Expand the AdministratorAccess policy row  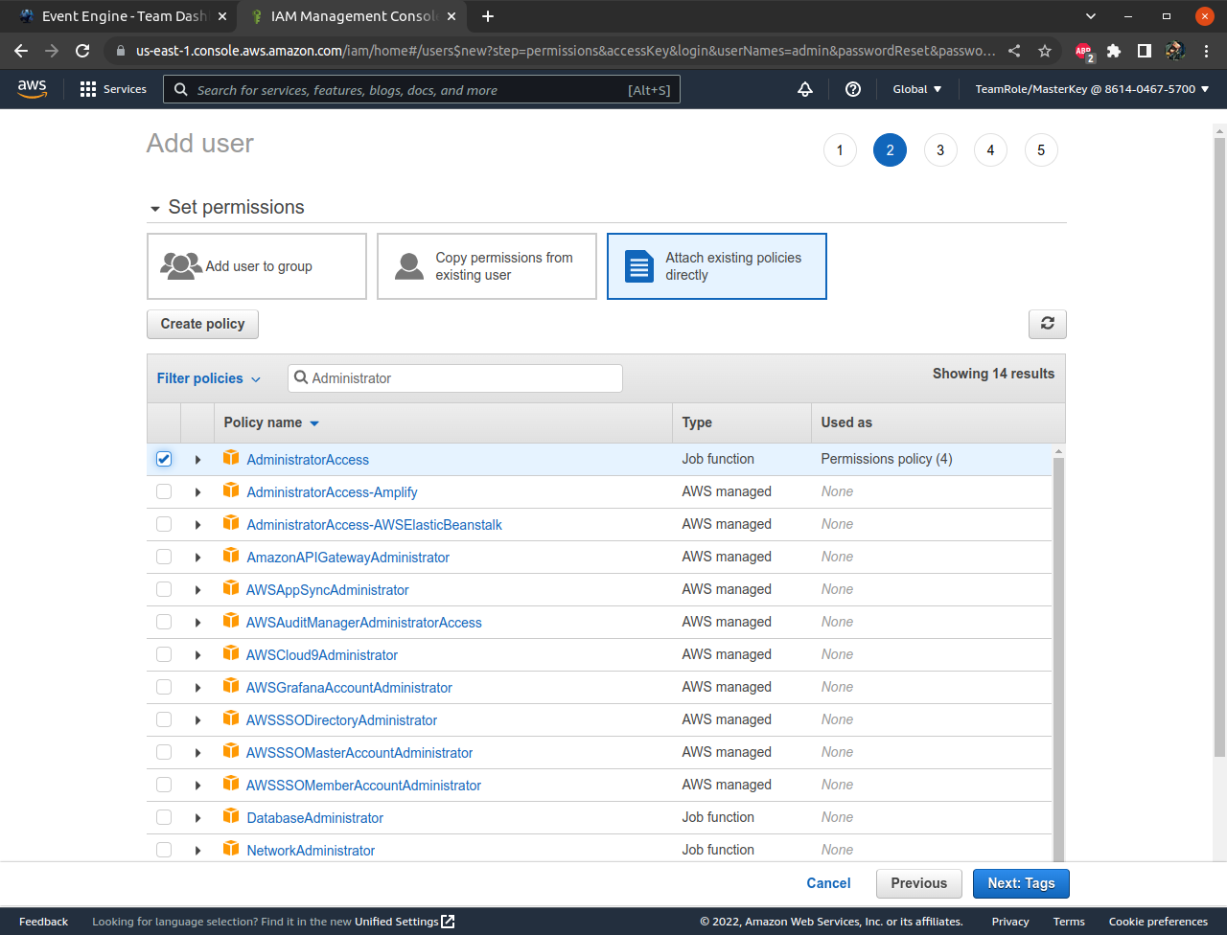(197, 460)
